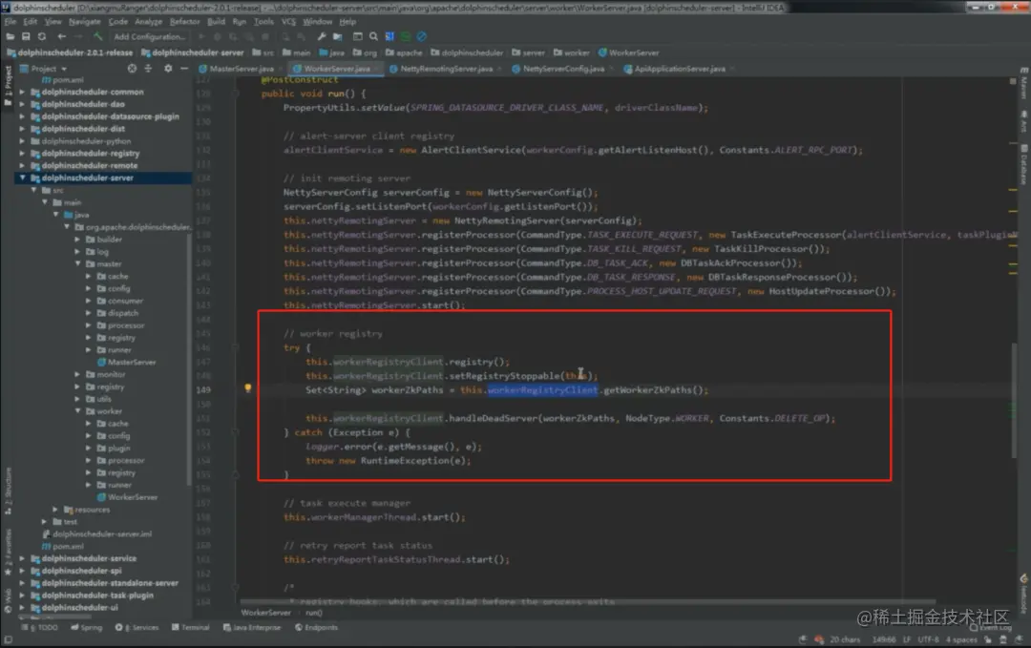This screenshot has height=648, width=1031.
Task: Expand the dolphinscheduler-service module
Action: [22, 558]
